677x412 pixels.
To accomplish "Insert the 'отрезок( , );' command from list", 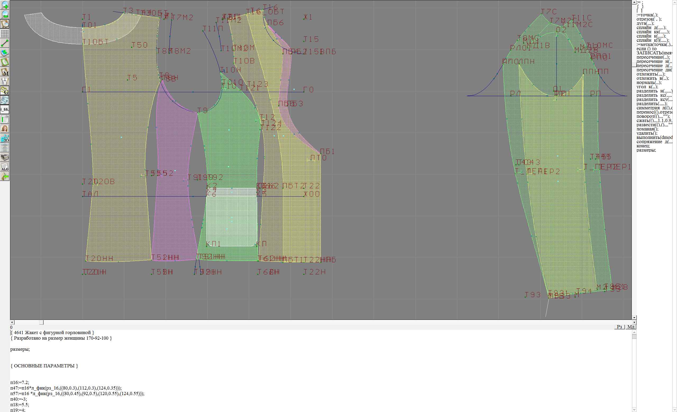I will point(649,19).
